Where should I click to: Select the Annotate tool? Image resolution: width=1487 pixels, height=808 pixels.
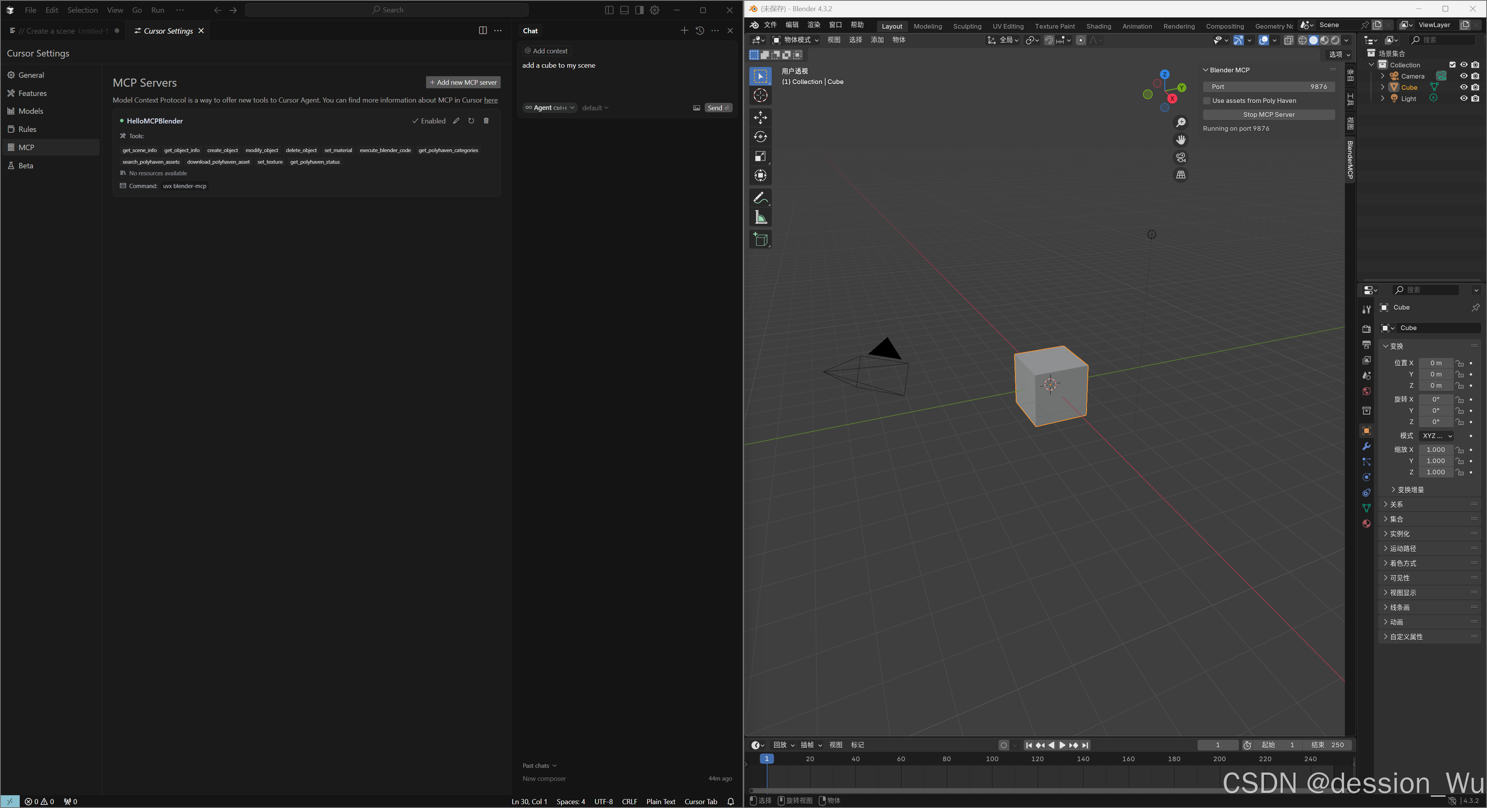pos(760,198)
